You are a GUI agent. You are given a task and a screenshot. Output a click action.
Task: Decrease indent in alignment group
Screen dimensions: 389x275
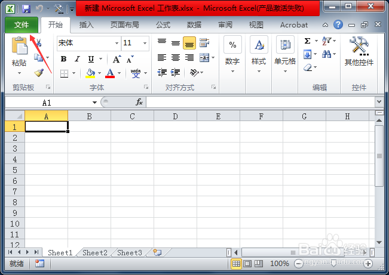(x=162, y=72)
